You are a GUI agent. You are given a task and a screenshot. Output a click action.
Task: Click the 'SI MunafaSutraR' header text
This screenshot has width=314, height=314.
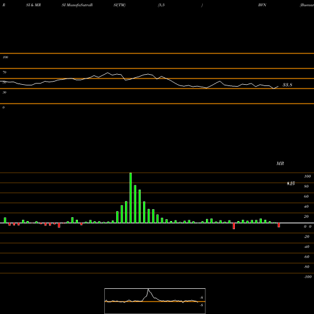pyautogui.click(x=77, y=5)
